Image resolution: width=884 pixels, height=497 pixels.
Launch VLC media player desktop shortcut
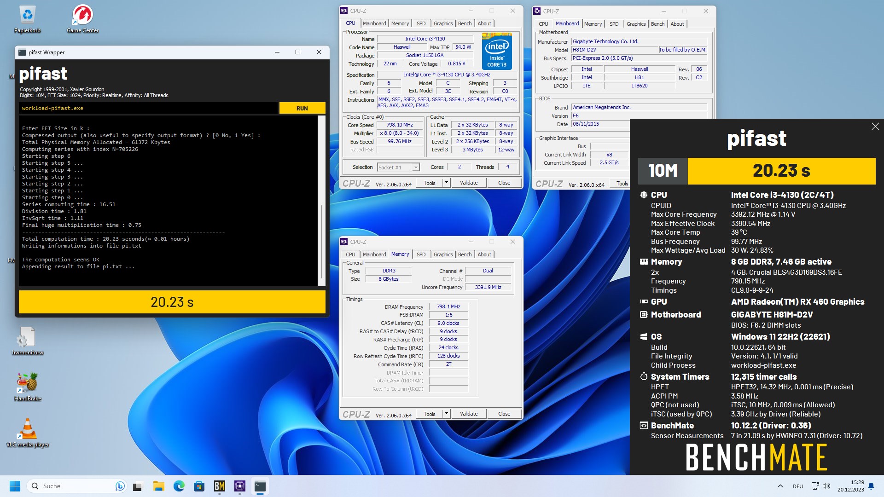(28, 433)
